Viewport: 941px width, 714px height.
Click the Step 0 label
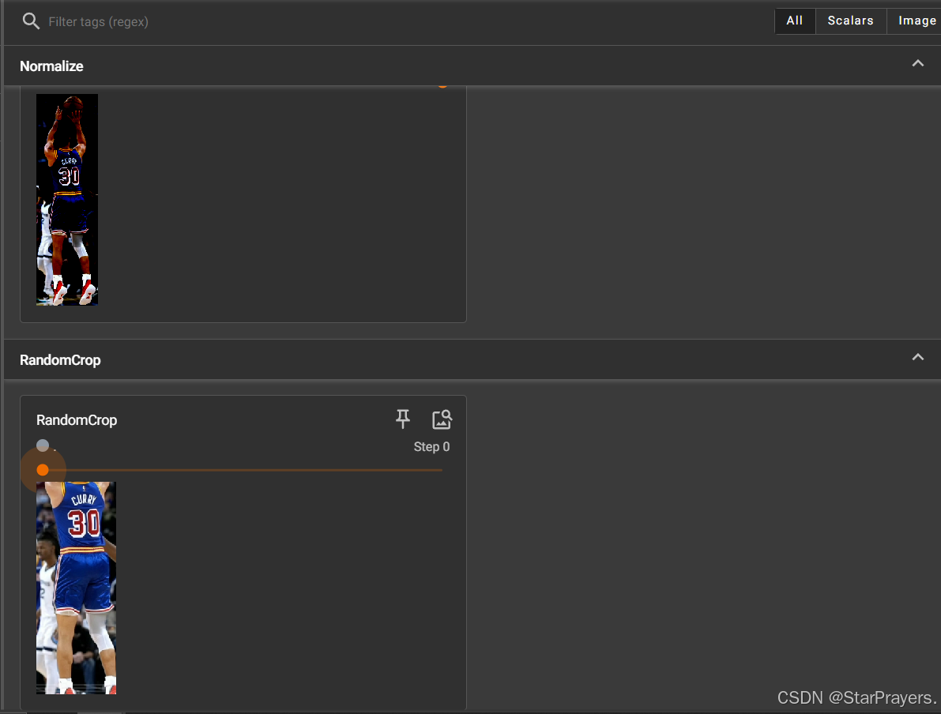click(x=431, y=447)
